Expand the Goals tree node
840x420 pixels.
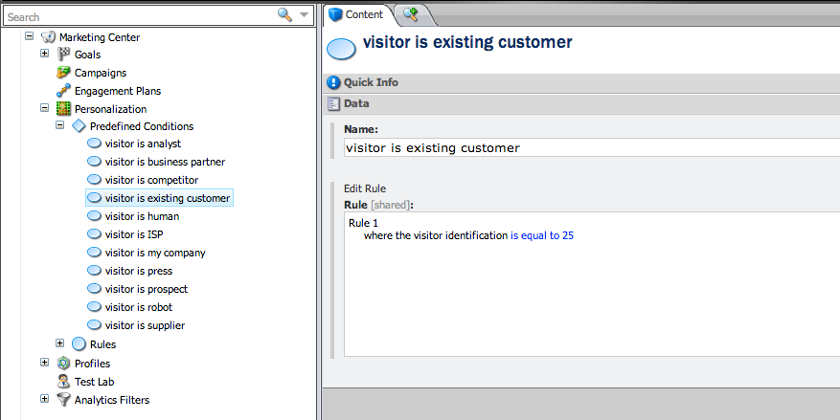coord(44,54)
